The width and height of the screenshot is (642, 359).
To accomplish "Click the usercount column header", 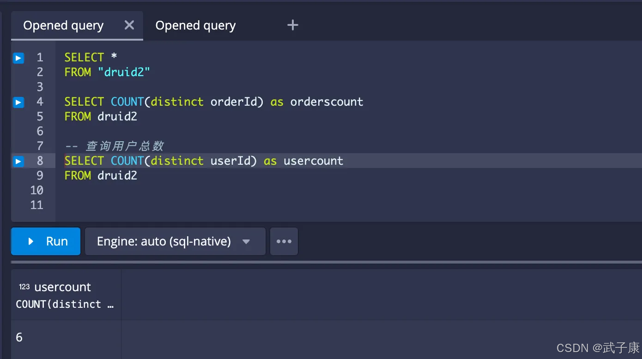I will click(63, 287).
